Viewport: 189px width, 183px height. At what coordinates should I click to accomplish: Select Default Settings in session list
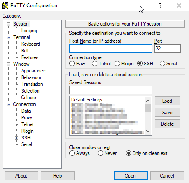click(87, 100)
